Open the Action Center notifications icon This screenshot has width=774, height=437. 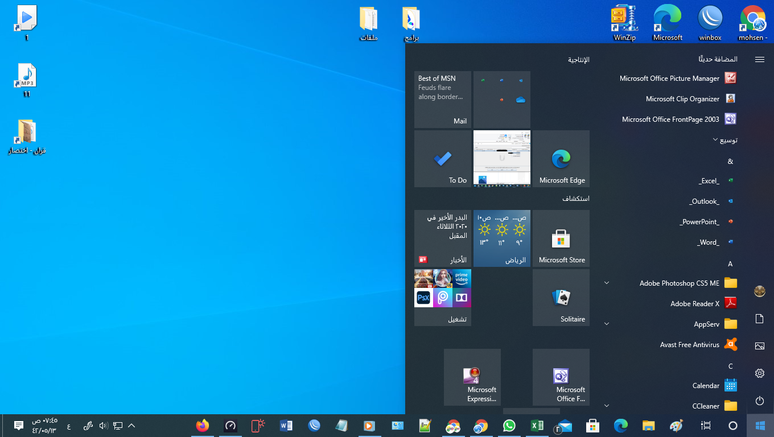18,426
